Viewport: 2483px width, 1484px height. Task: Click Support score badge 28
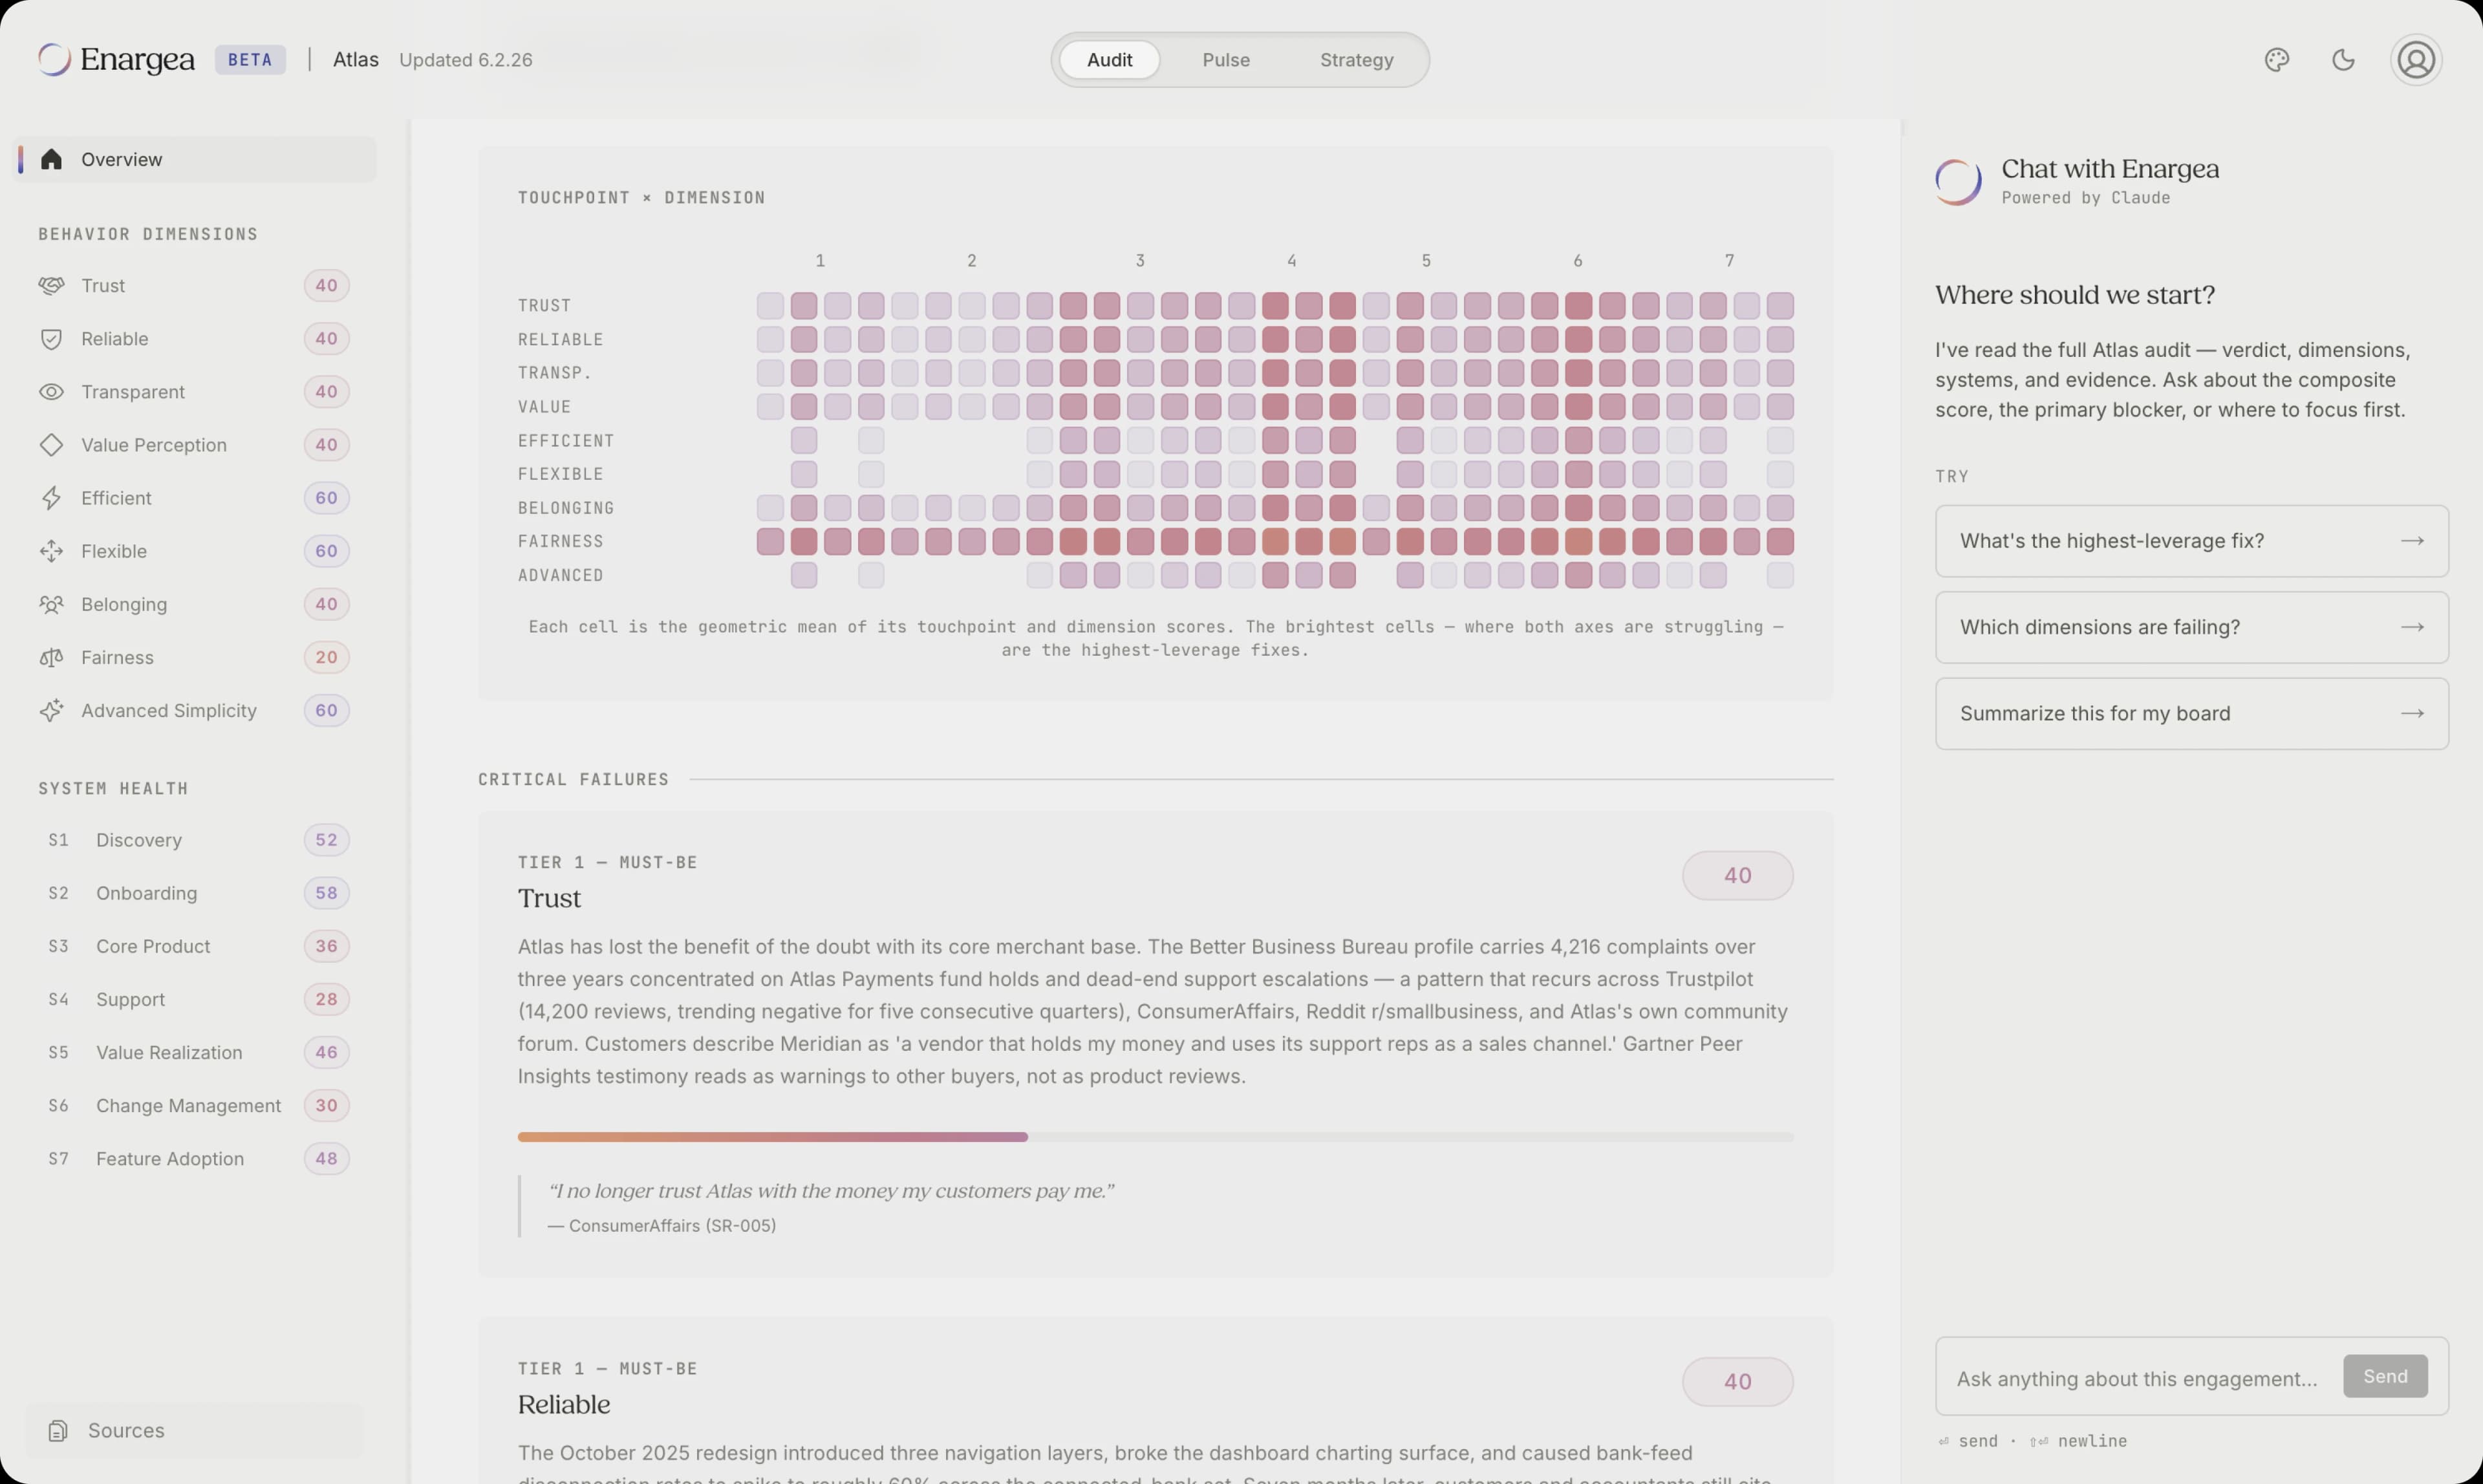click(x=326, y=999)
